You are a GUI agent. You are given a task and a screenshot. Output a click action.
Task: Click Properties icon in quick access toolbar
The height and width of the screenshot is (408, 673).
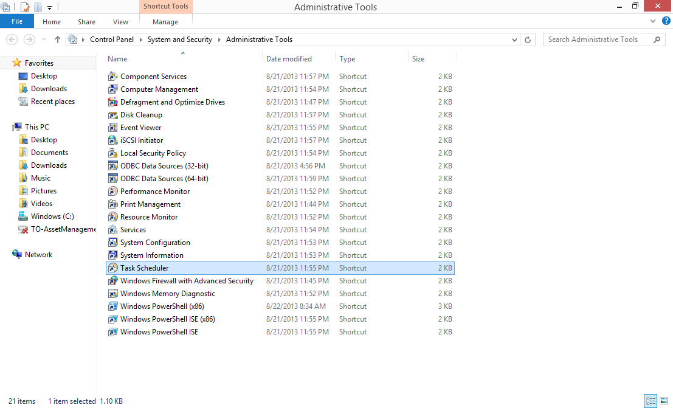coord(24,7)
